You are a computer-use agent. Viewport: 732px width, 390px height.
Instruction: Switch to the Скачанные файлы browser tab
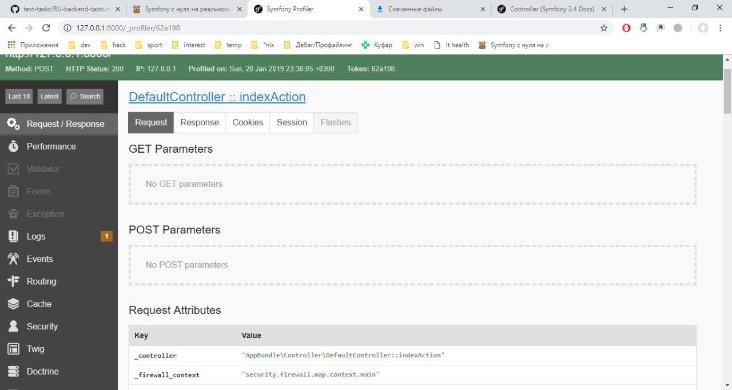coord(429,9)
